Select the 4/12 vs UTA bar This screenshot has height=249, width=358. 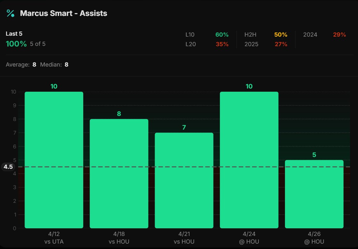pos(54,159)
